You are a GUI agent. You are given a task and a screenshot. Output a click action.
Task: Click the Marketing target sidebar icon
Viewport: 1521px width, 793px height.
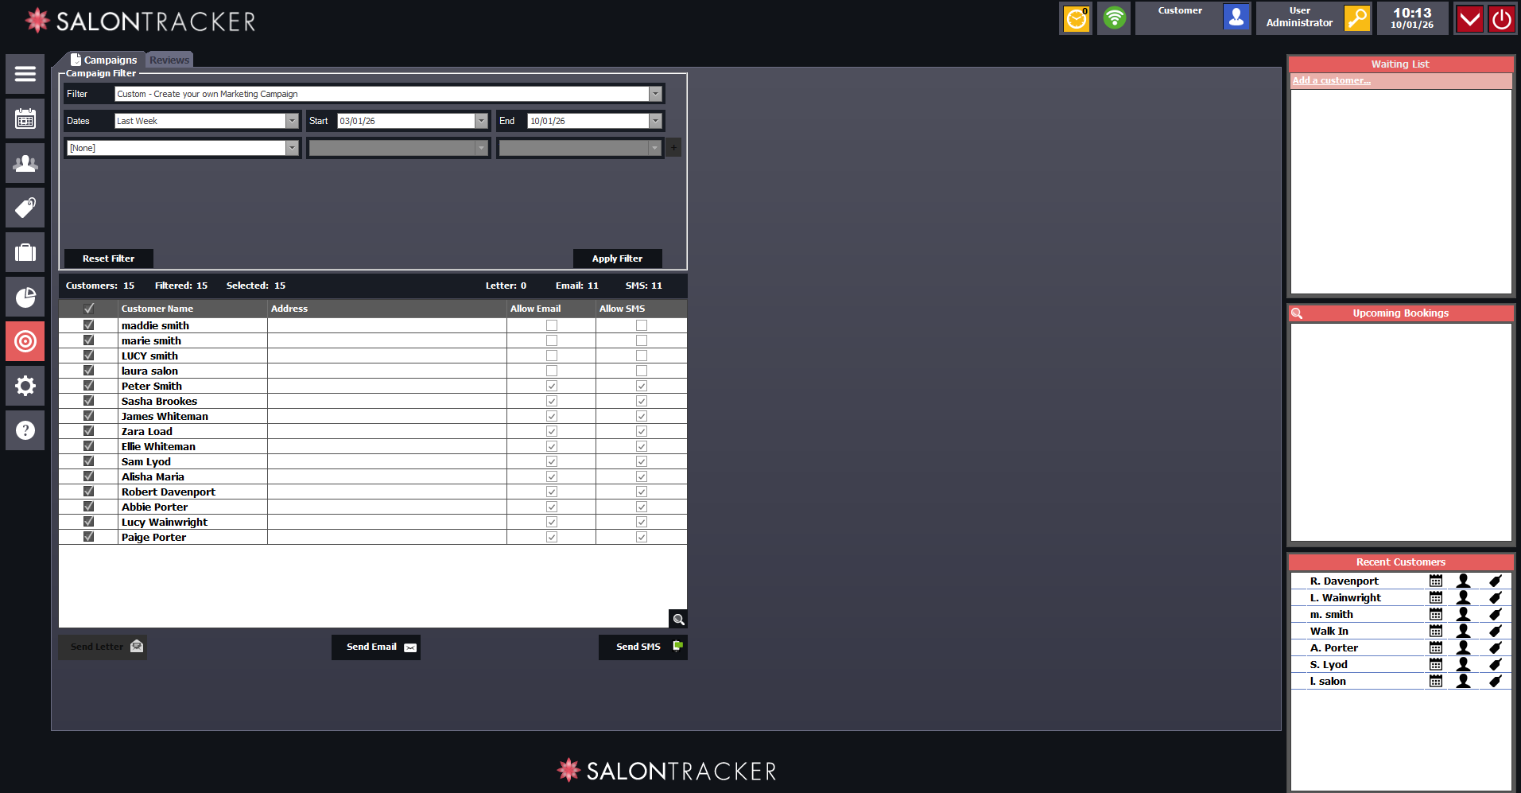25,341
